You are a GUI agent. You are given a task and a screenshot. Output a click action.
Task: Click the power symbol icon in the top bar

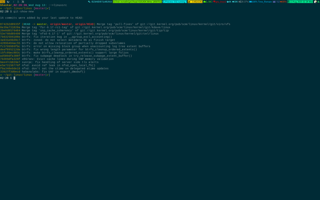8,2
